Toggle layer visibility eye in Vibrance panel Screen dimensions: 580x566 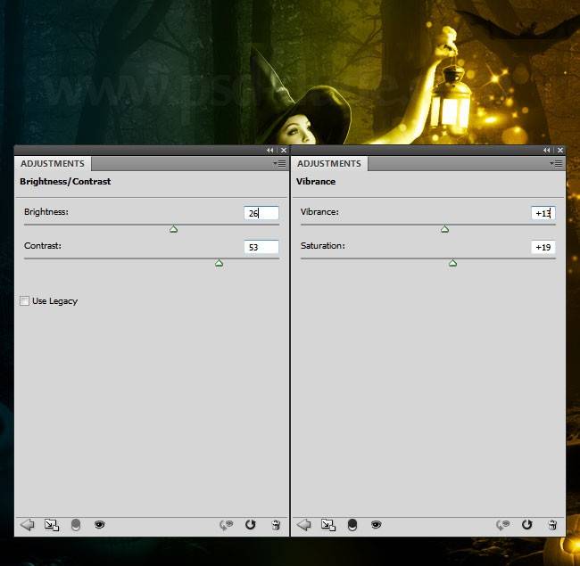[376, 525]
